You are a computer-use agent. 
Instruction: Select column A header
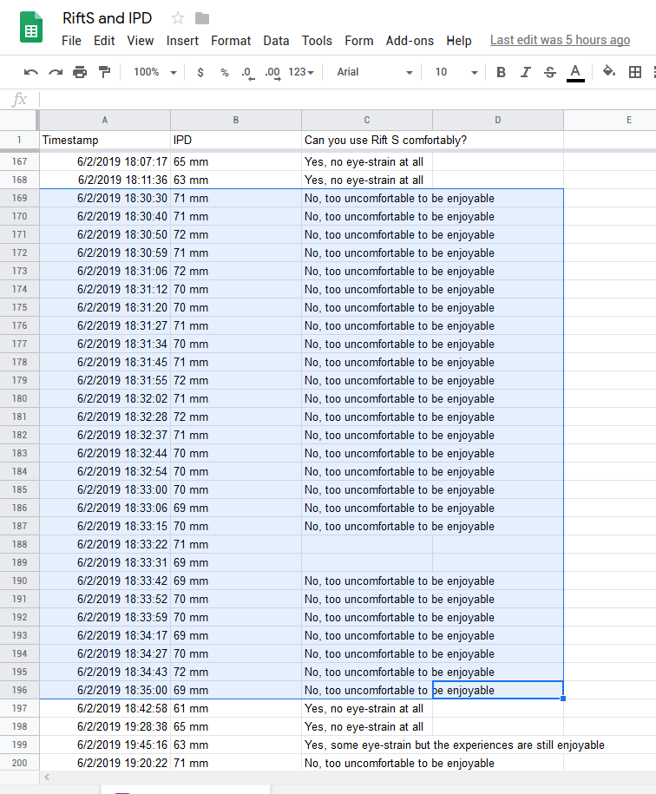pos(105,120)
